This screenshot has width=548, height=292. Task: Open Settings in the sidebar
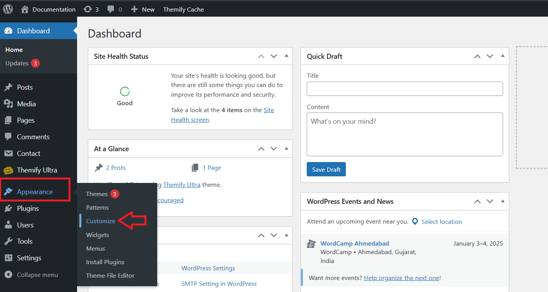(x=29, y=258)
